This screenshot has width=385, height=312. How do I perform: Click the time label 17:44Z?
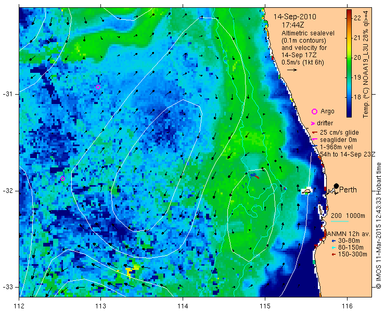pos(293,25)
